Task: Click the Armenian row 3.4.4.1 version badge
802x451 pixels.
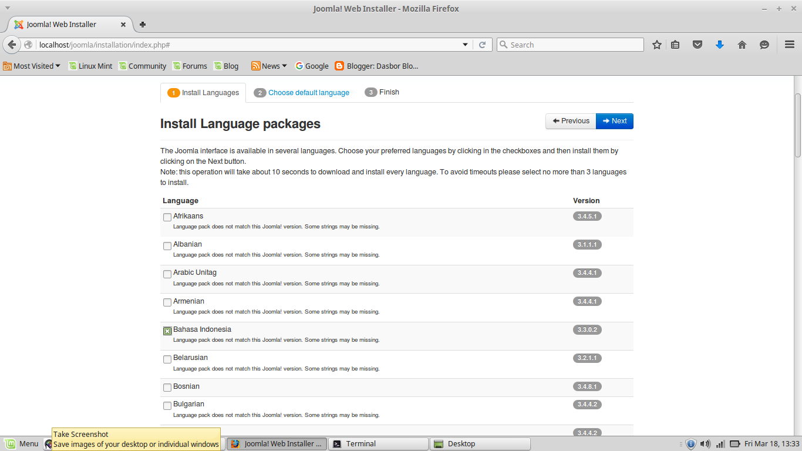Action: (587, 301)
